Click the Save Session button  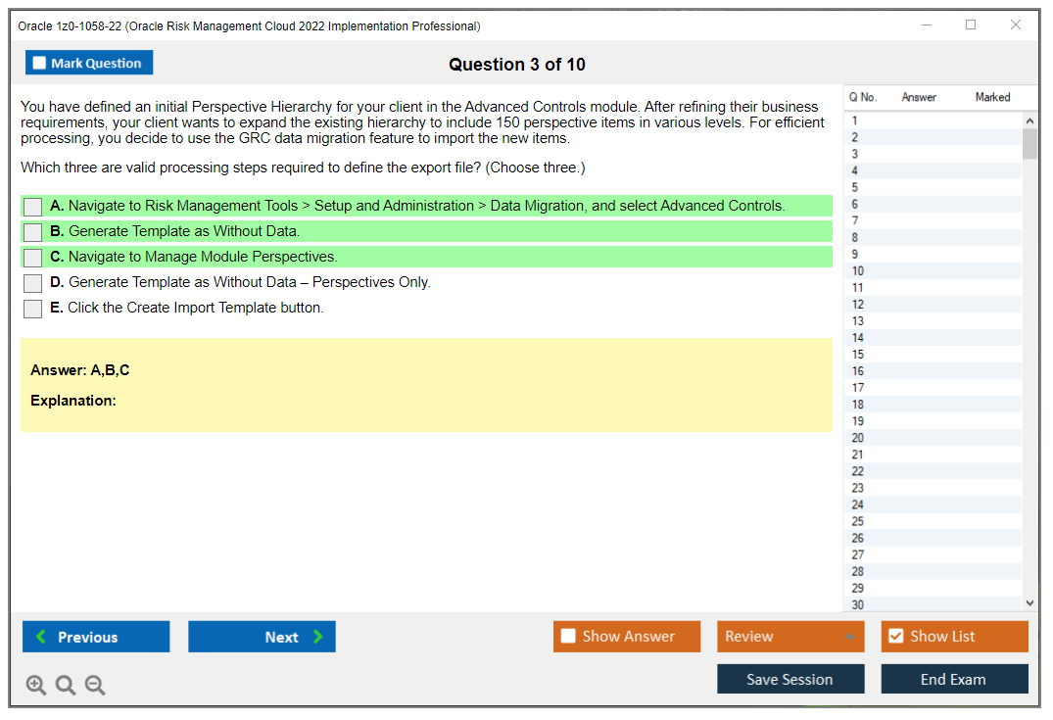coord(790,678)
